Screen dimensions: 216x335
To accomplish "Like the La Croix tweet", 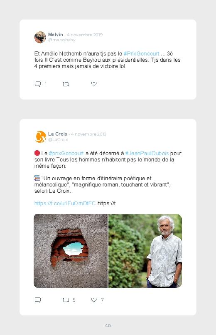I will (94, 300).
